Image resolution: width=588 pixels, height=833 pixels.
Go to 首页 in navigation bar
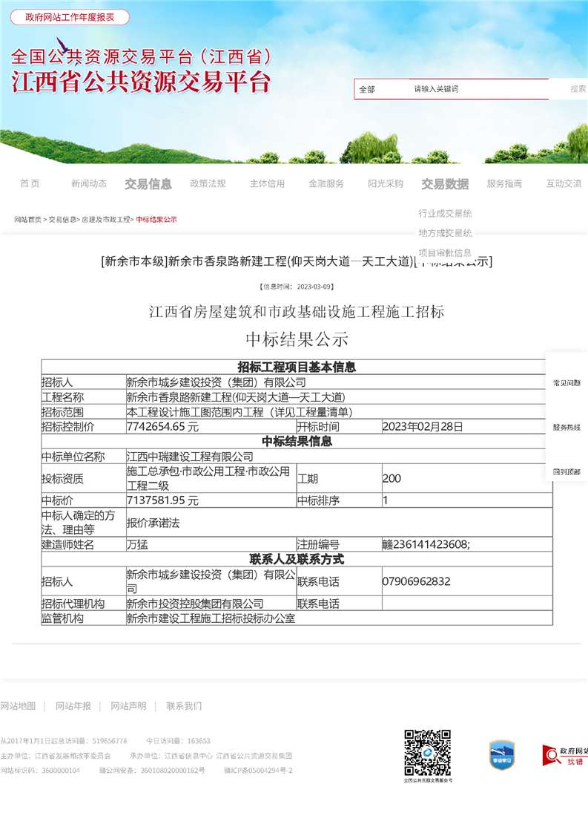pos(30,184)
